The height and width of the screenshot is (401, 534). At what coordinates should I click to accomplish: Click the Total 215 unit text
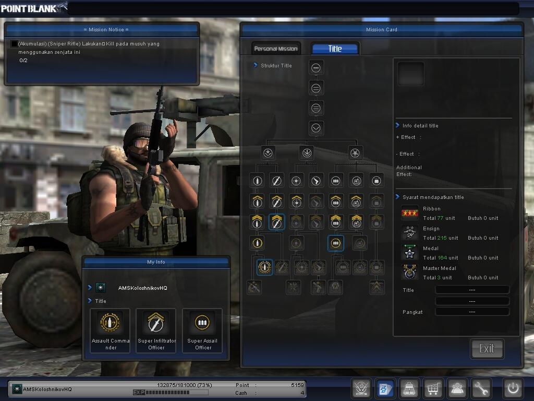[440, 238]
